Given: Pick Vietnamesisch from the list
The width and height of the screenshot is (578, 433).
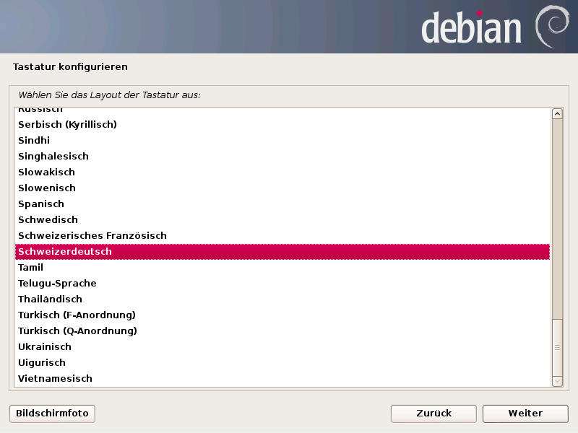Looking at the screenshot, I should point(55,378).
